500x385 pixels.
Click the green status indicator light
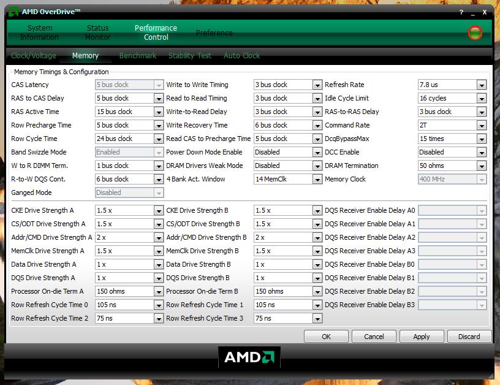[475, 33]
